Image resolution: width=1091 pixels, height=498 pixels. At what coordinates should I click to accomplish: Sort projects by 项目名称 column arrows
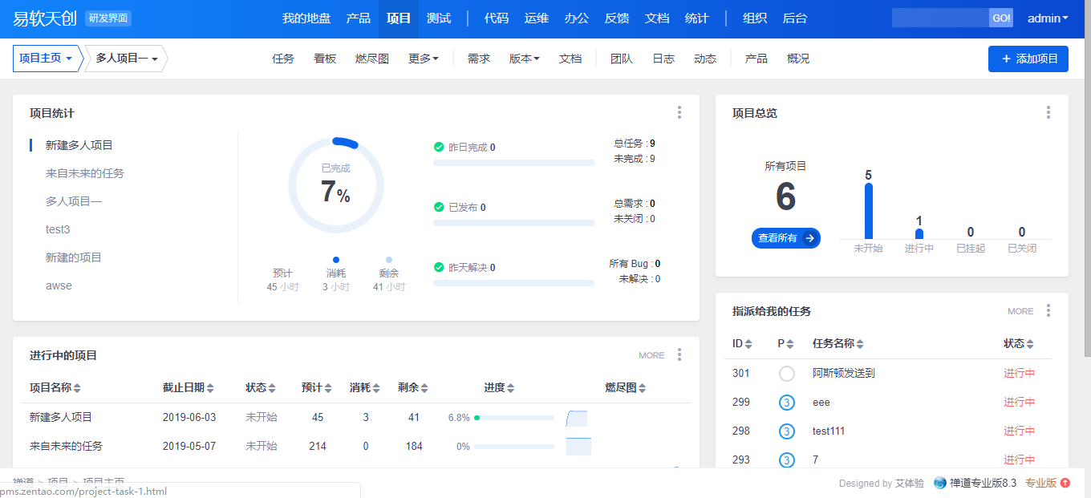point(77,388)
